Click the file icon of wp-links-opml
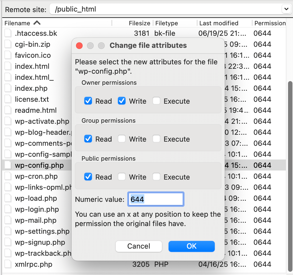Viewport: 293px width, 275px height. point(8,187)
